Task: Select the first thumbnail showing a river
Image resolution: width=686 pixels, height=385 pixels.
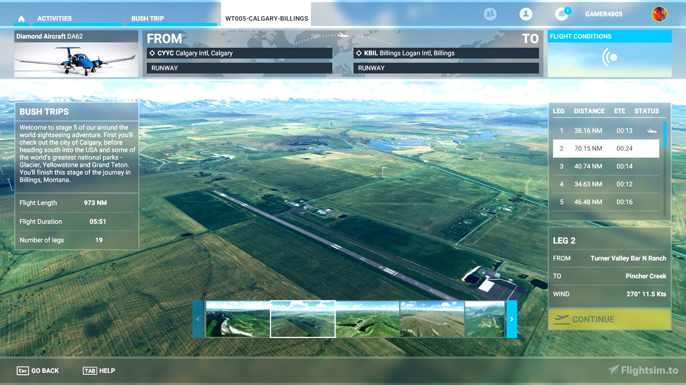Action: click(x=238, y=319)
